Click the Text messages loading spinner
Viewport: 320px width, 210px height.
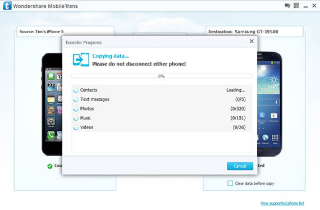76,99
